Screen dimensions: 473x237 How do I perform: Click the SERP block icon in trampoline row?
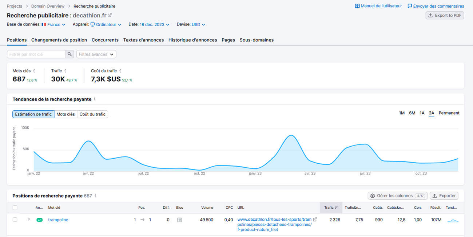point(179,220)
